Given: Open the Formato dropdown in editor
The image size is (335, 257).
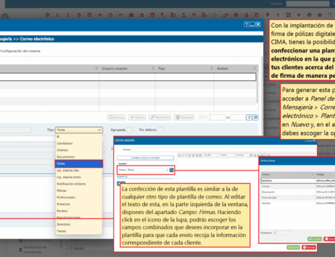Looking at the screenshot, I should click(241, 155).
